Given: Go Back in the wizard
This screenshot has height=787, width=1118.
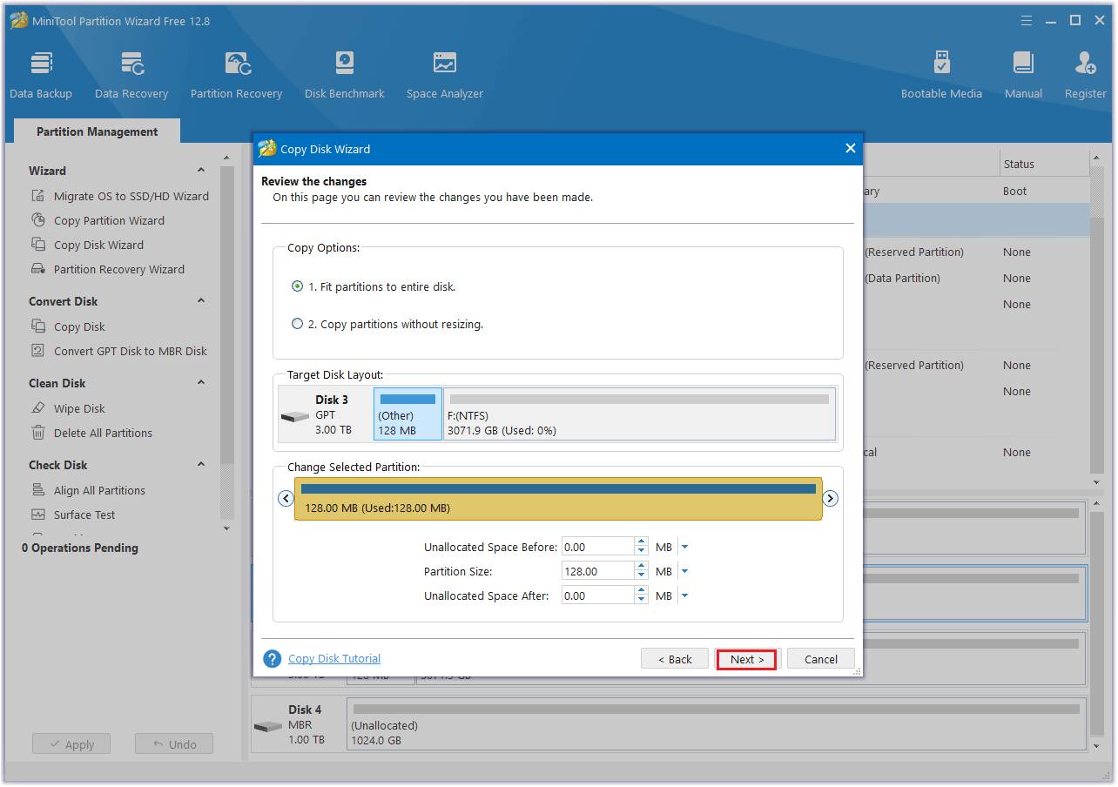Looking at the screenshot, I should coord(675,659).
